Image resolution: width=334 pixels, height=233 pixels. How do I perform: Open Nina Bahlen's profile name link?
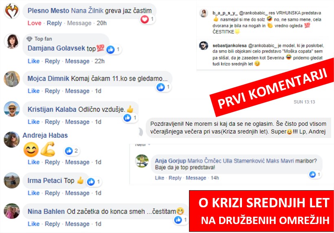pyautogui.click(x=46, y=211)
